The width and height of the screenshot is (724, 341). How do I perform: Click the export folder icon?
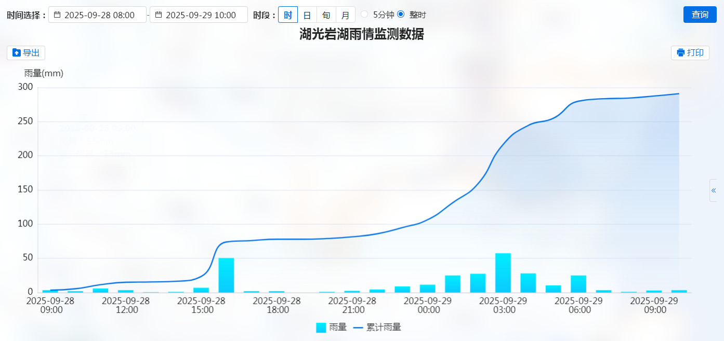pos(17,53)
